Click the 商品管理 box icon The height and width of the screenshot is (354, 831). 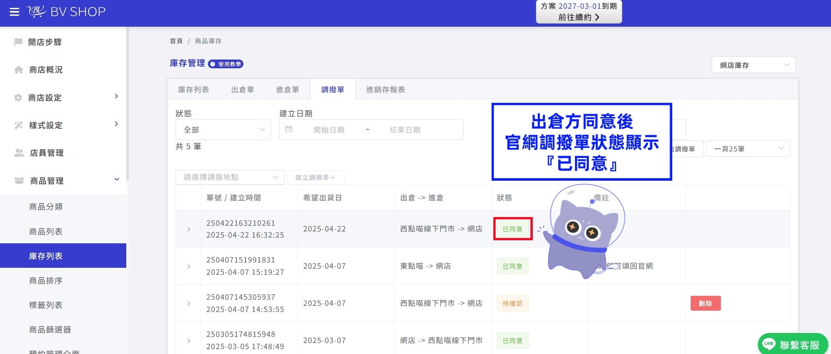19,181
